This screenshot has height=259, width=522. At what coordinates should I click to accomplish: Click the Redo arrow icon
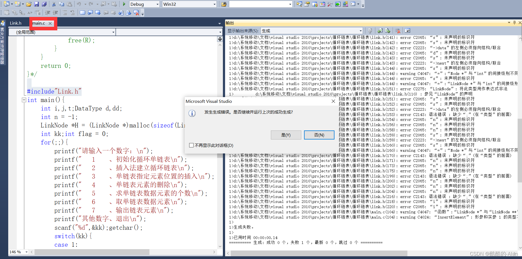click(x=91, y=4)
